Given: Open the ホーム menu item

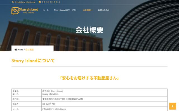Looking at the screenshot, I should pyautogui.click(x=46, y=10).
